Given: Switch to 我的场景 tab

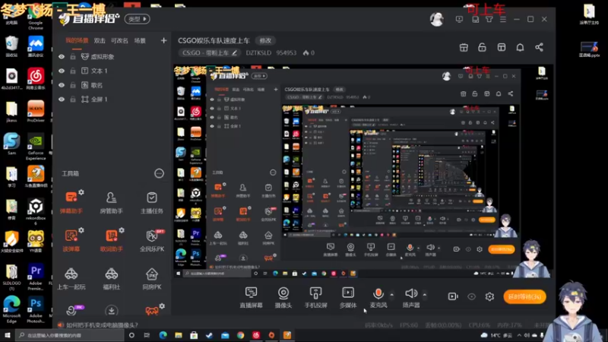Looking at the screenshot, I should point(77,40).
